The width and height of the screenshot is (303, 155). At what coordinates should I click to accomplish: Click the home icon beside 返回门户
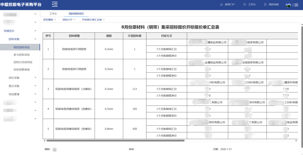point(221,4)
